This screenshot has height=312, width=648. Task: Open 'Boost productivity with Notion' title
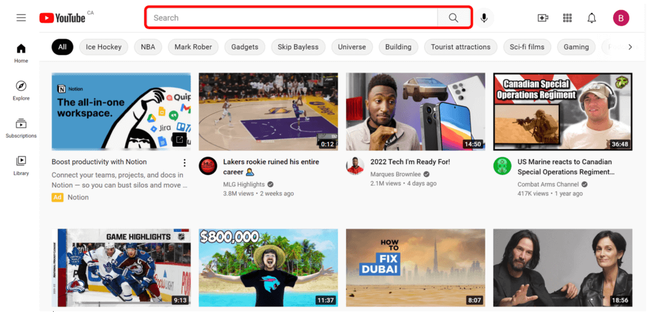[x=99, y=162]
